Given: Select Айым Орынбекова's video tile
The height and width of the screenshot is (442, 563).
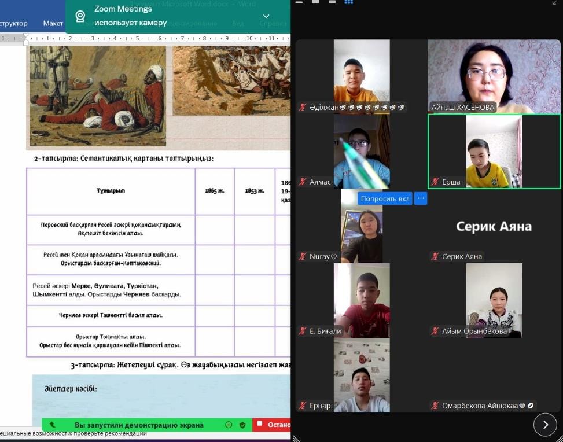Looking at the screenshot, I should (x=494, y=300).
